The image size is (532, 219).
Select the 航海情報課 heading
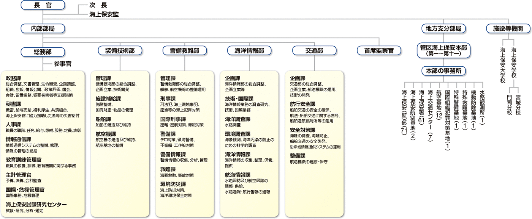point(237,175)
